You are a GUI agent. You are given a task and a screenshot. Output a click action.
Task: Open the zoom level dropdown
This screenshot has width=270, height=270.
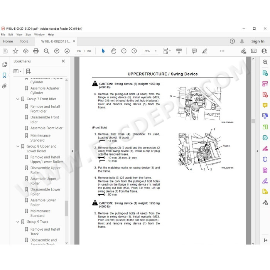tap(155, 51)
